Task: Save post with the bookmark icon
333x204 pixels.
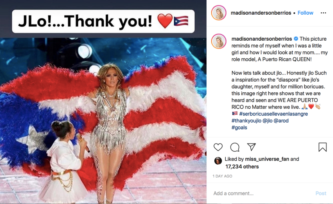Action: (x=322, y=147)
